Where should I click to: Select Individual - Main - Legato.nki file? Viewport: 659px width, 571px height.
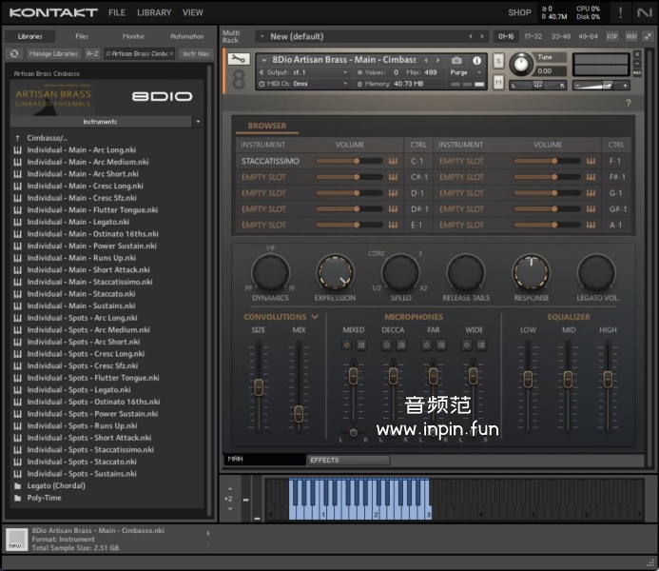79,222
